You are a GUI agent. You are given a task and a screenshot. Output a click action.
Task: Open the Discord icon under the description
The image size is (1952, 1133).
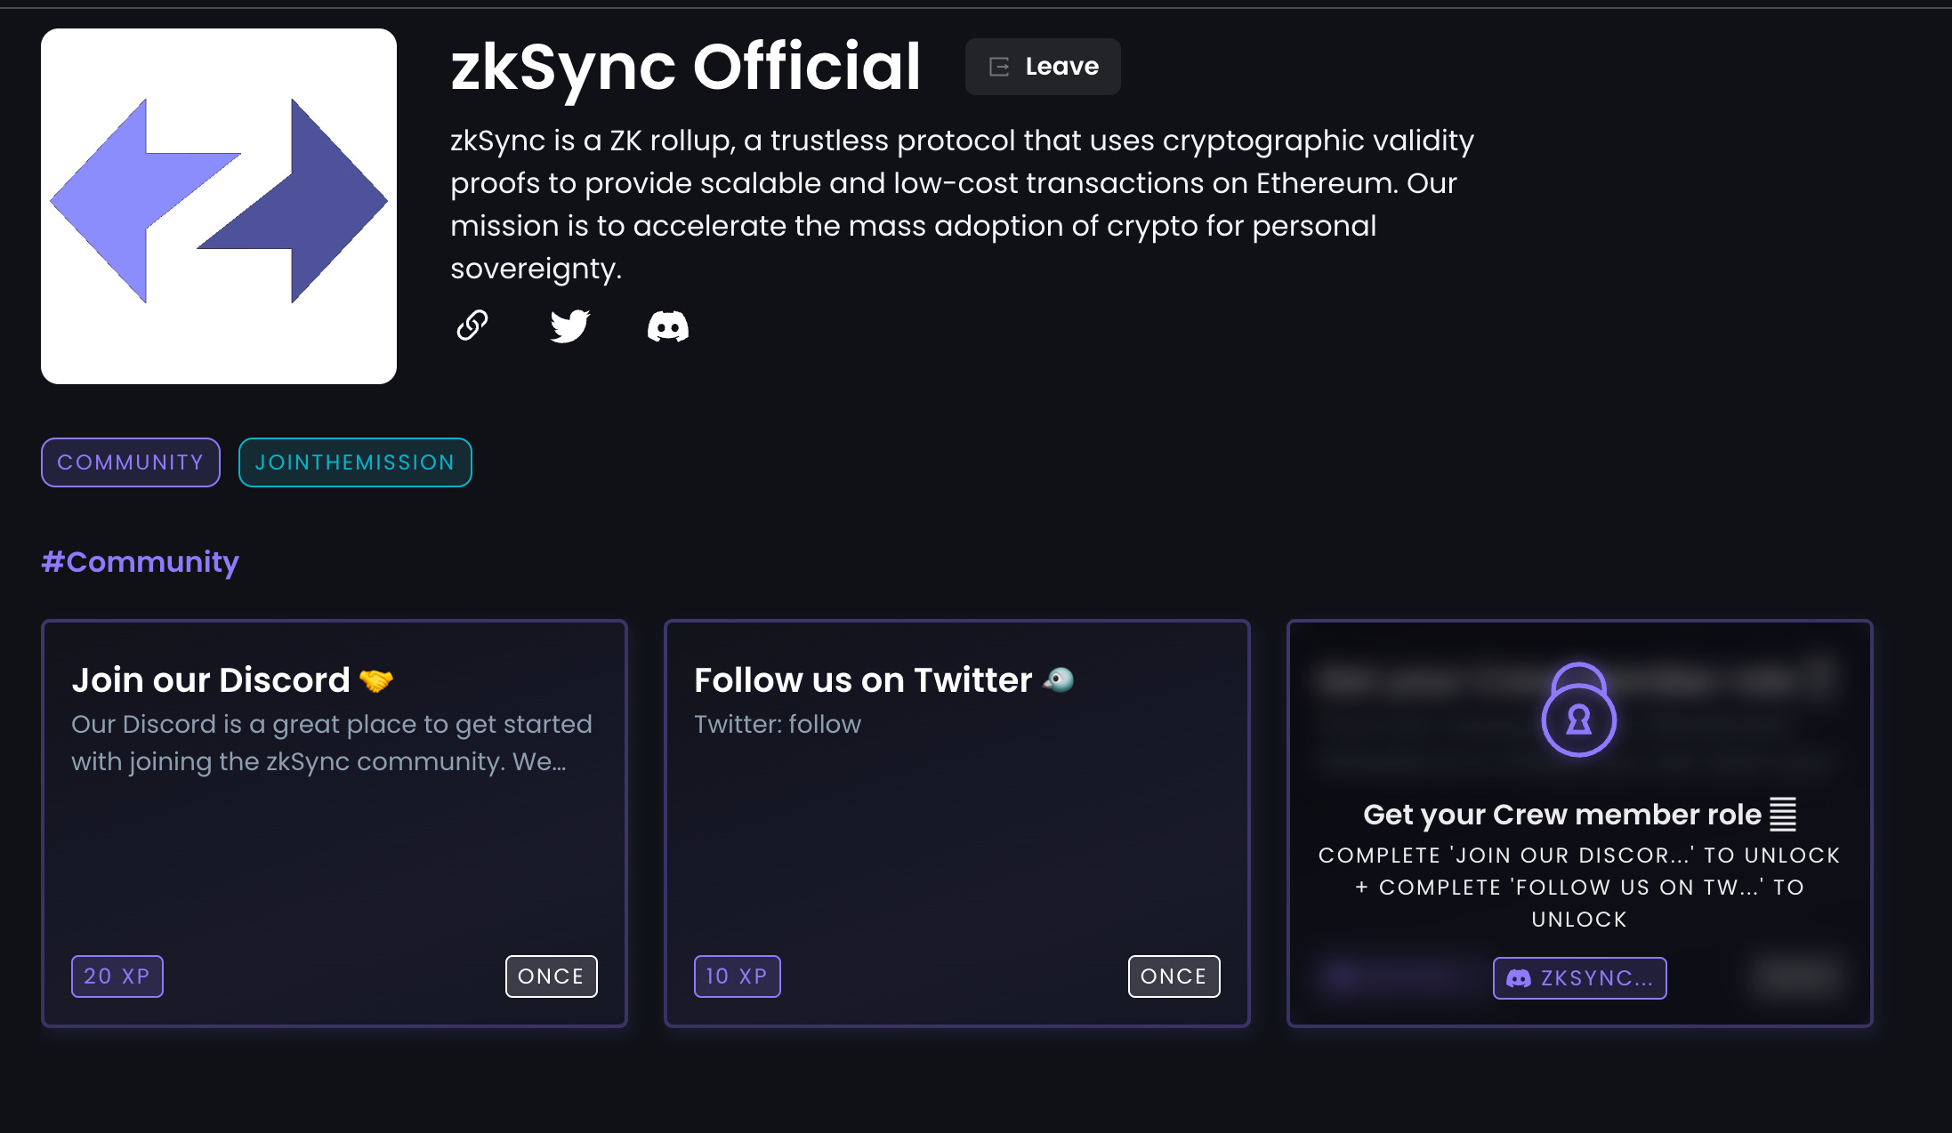(x=669, y=326)
